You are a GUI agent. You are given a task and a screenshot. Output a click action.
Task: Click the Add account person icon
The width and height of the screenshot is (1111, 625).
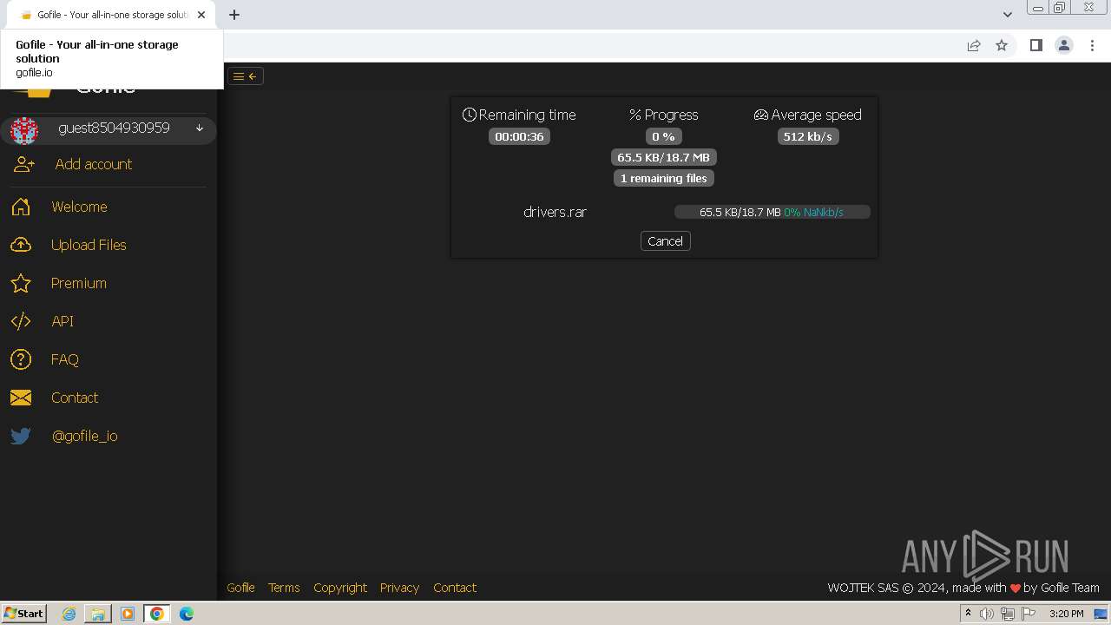[24, 164]
